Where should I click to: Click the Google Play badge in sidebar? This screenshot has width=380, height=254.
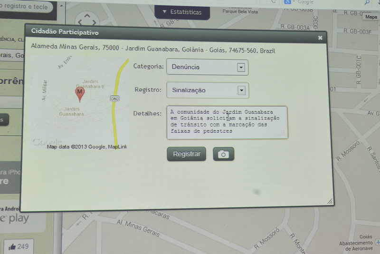click(14, 218)
